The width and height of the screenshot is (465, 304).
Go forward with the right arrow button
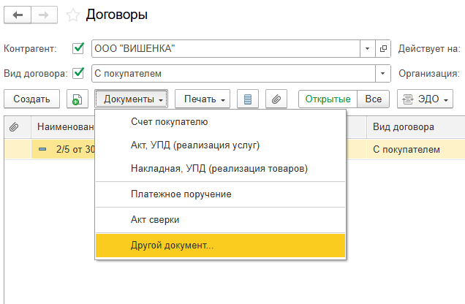[44, 15]
